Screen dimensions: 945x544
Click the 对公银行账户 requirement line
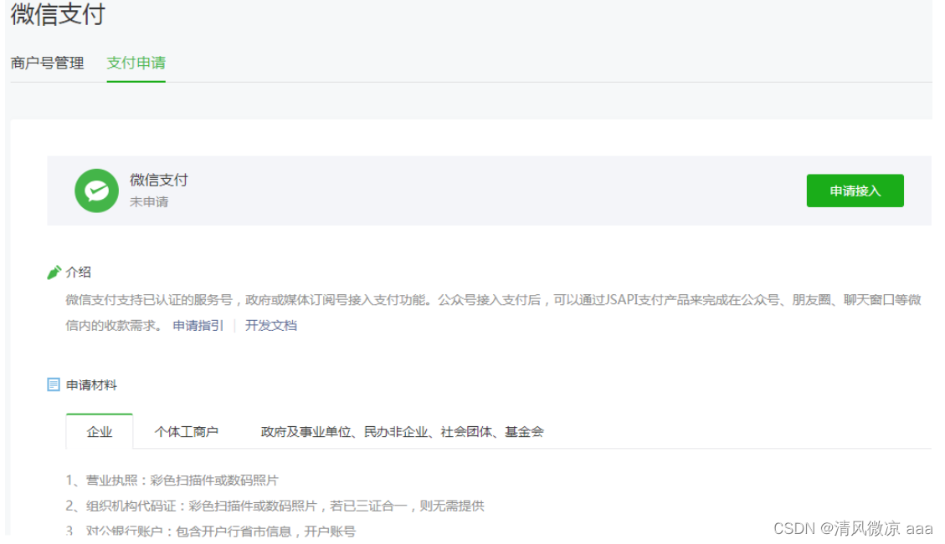tap(210, 531)
